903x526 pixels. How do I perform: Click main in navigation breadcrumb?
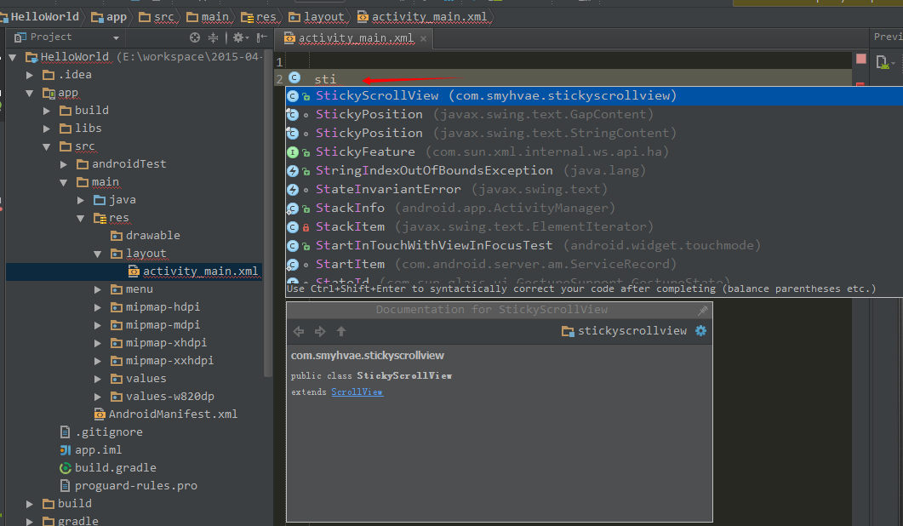click(x=208, y=17)
